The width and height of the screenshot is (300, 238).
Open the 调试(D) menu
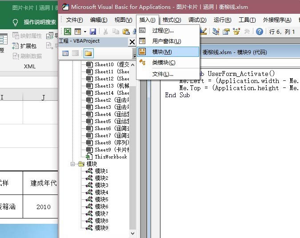point(197,20)
